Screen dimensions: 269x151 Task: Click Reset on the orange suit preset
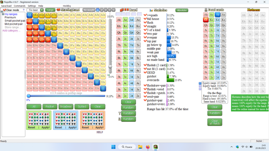[85, 127]
